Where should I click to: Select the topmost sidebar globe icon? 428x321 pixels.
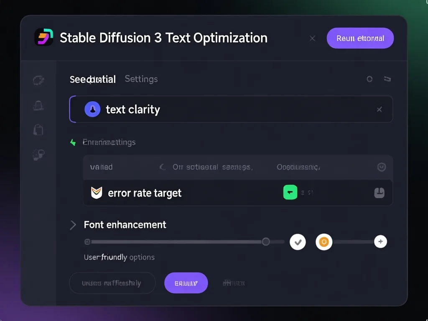point(38,80)
